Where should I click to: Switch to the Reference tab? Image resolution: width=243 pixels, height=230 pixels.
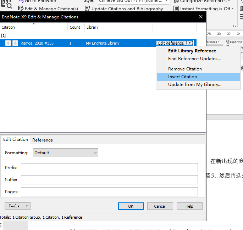click(x=43, y=140)
